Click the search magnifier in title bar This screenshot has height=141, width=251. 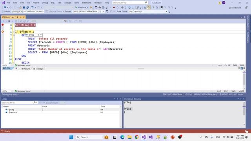[146, 3]
